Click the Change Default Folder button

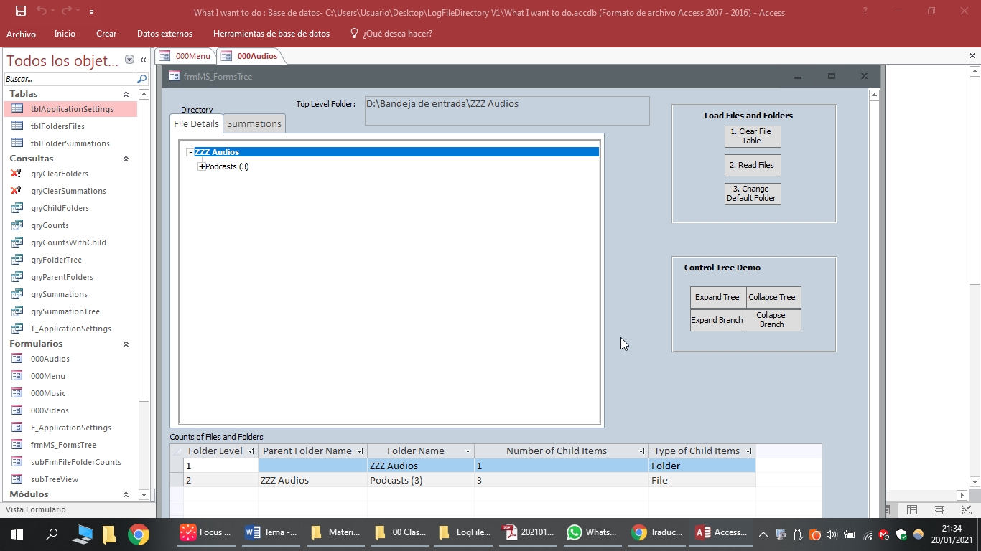point(753,194)
